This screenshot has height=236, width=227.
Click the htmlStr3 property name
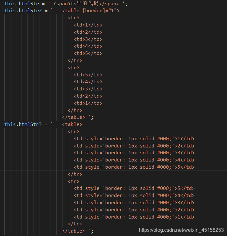(x=30, y=124)
